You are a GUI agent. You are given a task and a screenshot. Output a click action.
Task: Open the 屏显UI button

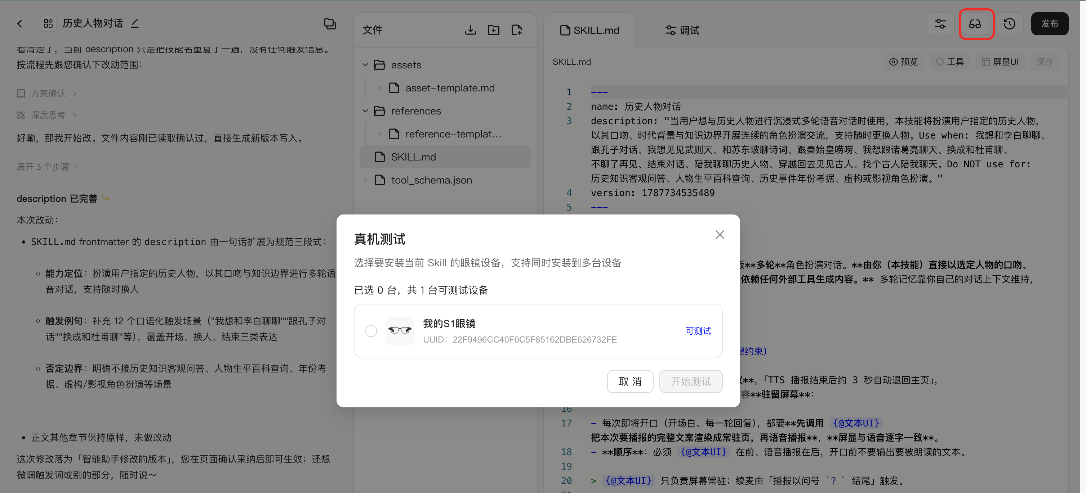coord(1000,62)
